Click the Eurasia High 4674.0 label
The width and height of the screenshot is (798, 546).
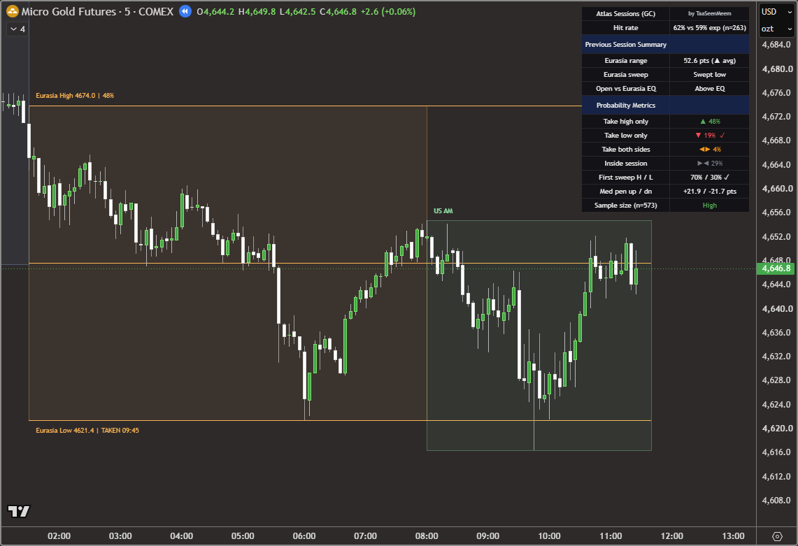click(x=75, y=96)
